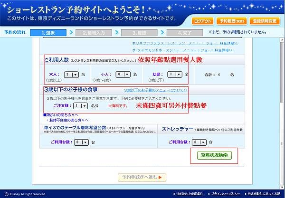Click the ご利用人数 section heading
285x198 pixels.
point(57,60)
